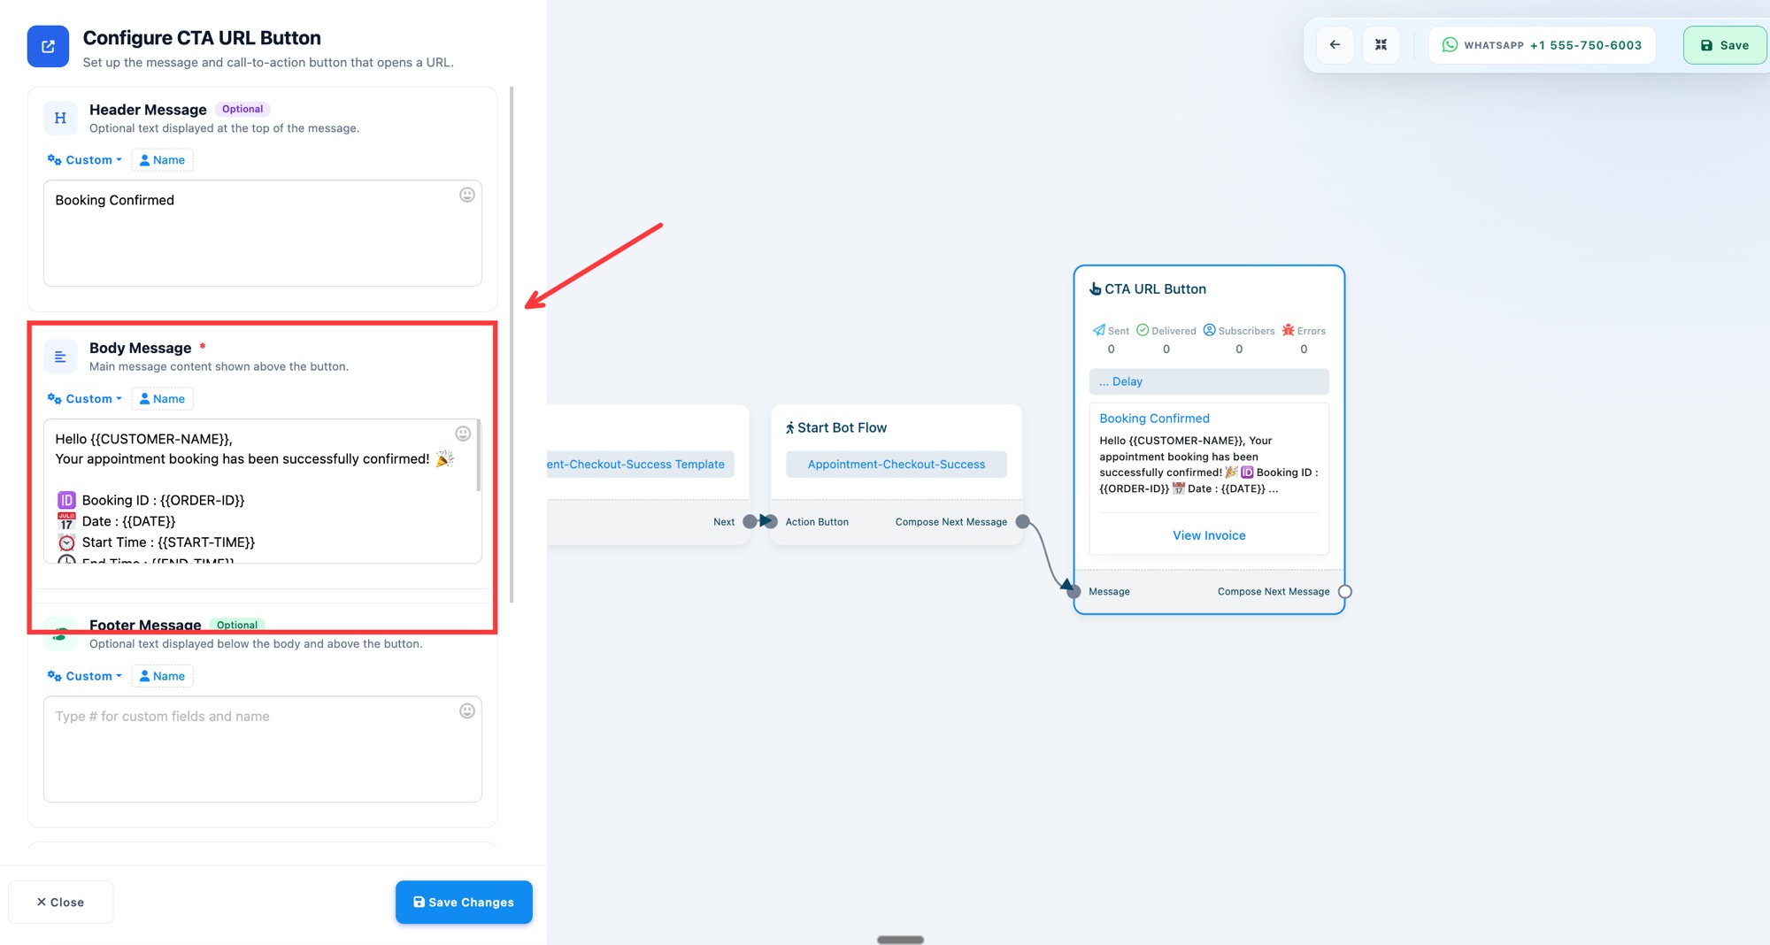Click the back arrow toolbar button
The width and height of the screenshot is (1770, 945).
click(x=1335, y=45)
